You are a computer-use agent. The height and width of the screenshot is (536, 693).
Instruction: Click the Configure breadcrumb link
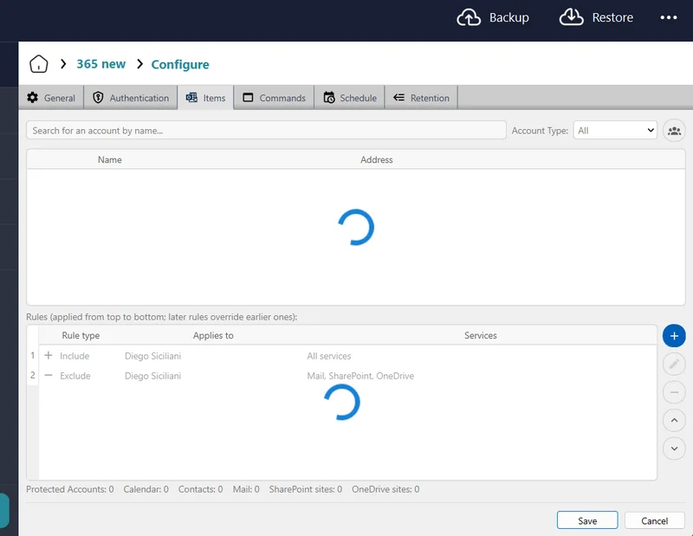tap(180, 65)
